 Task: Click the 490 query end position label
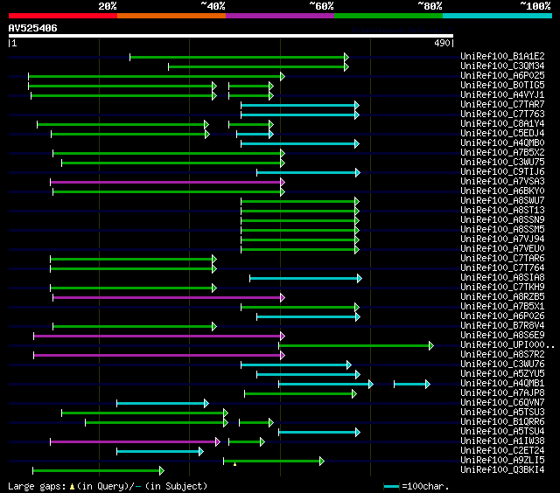click(x=442, y=43)
